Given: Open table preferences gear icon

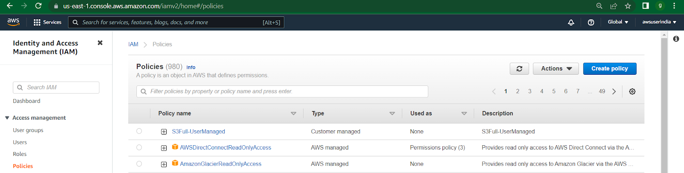Looking at the screenshot, I should (x=632, y=91).
